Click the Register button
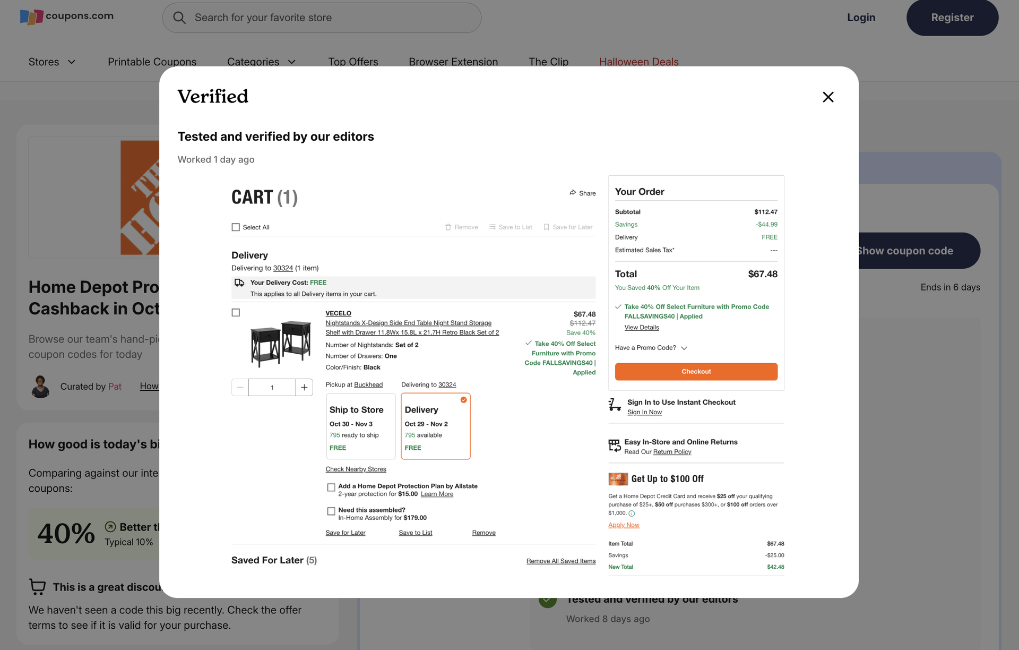Screen dimensions: 1019x650 (x=952, y=18)
